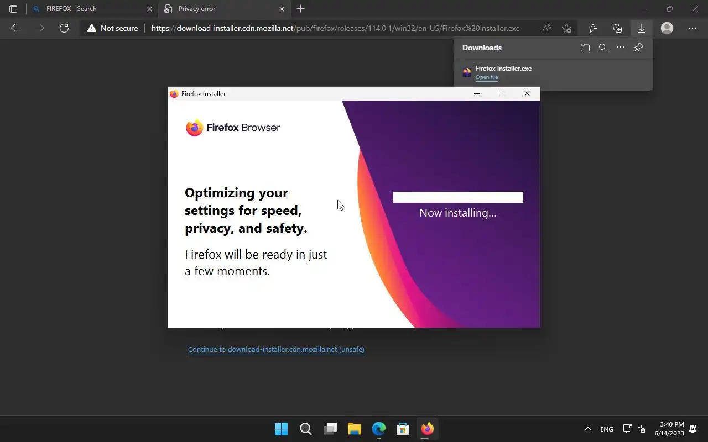
Task: Open Microsoft Store from the taskbar
Action: 403,429
